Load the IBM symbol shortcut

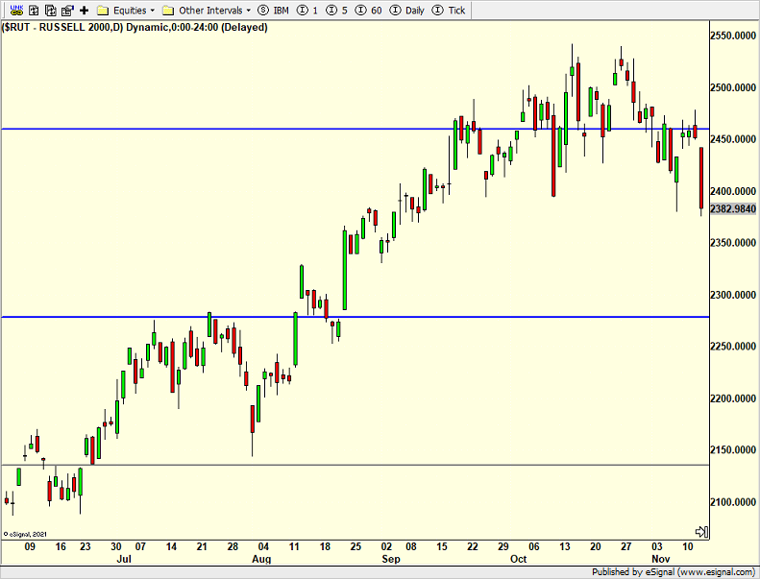pos(273,10)
